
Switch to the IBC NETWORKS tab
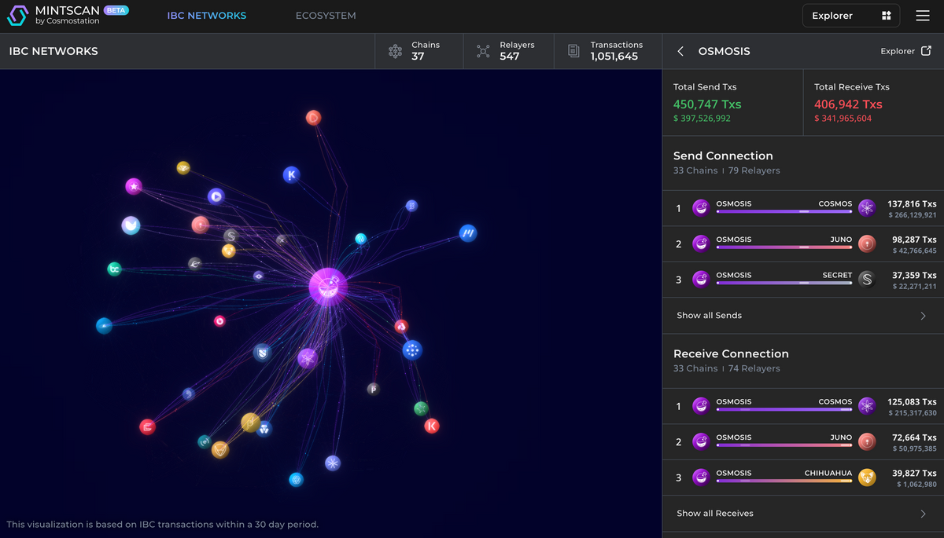[207, 16]
